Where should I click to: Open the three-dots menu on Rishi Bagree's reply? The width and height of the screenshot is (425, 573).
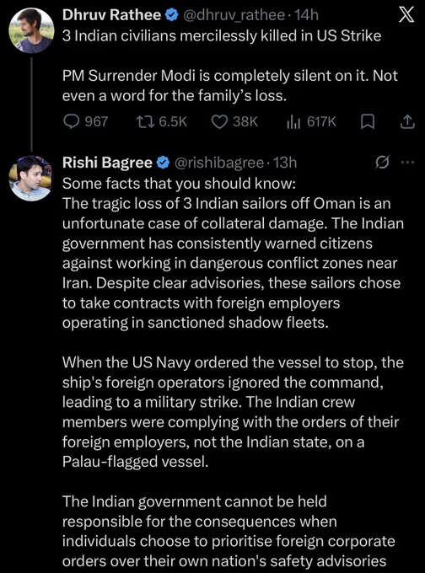408,163
